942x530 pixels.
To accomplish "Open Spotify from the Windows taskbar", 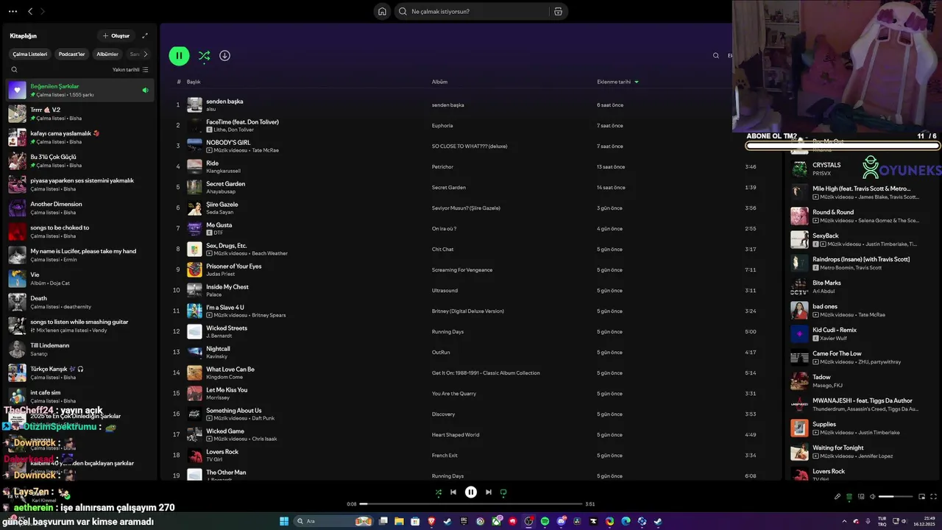I will [x=545, y=521].
